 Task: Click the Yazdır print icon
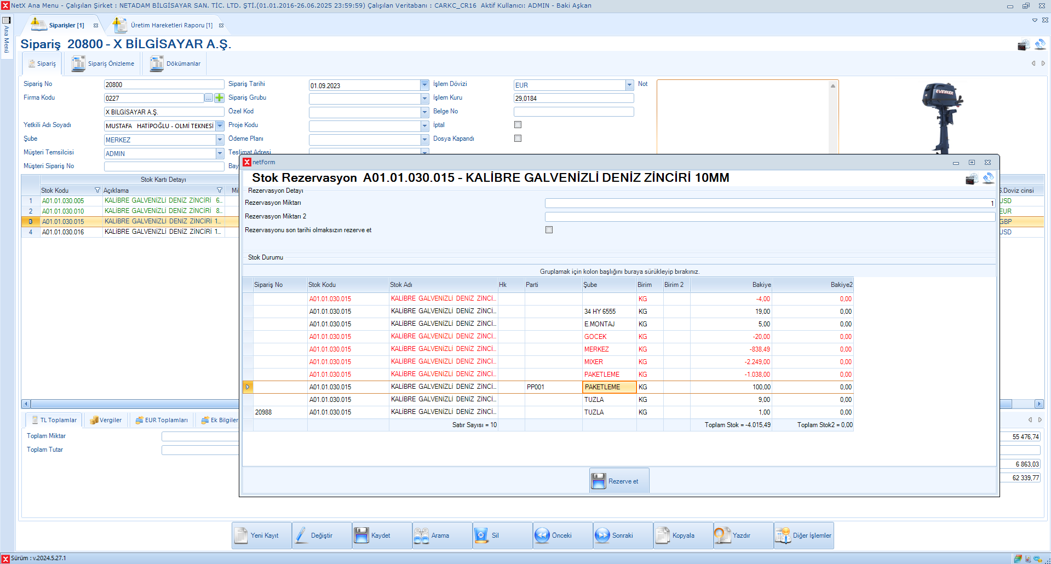coord(722,536)
